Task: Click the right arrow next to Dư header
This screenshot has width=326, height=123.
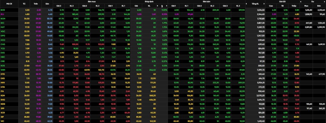Action: 325,2
